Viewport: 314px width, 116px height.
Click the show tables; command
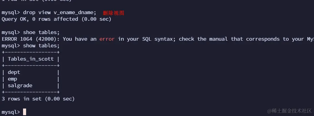click(x=41, y=46)
